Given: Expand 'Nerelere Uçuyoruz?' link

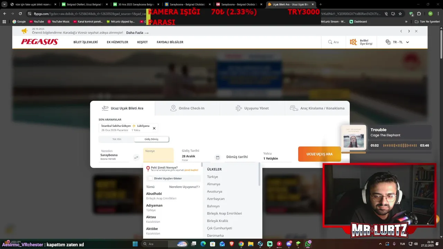Looking at the screenshot, I should tap(184, 187).
